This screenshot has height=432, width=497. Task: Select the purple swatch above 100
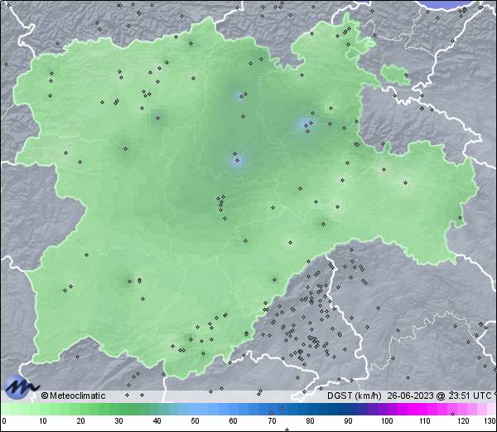tap(386, 410)
